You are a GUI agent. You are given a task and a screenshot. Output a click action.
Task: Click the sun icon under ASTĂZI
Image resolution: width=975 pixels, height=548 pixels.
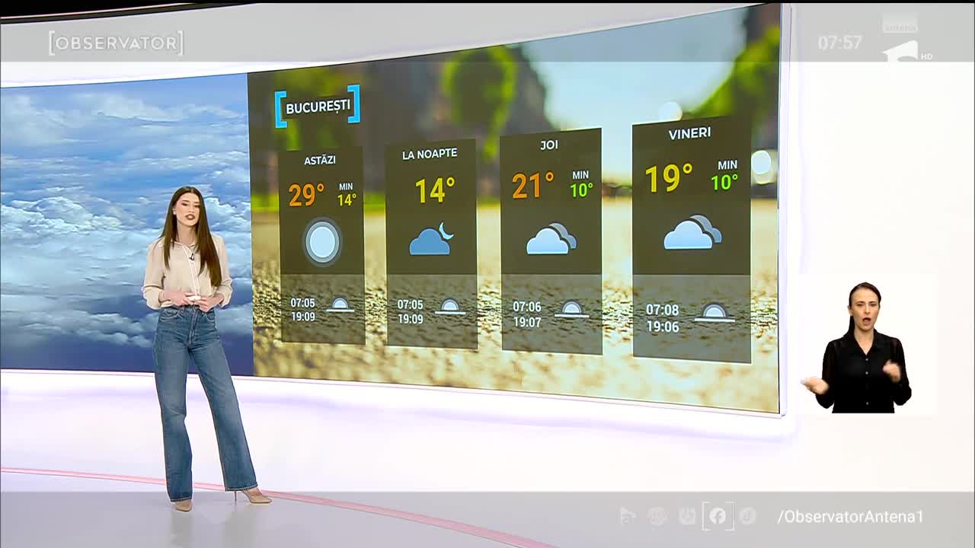pos(322,242)
